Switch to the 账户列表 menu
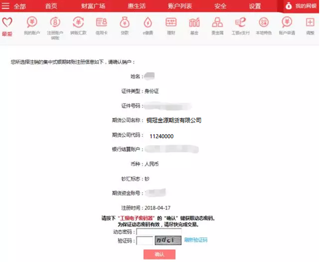321x262 pixels. click(x=180, y=6)
